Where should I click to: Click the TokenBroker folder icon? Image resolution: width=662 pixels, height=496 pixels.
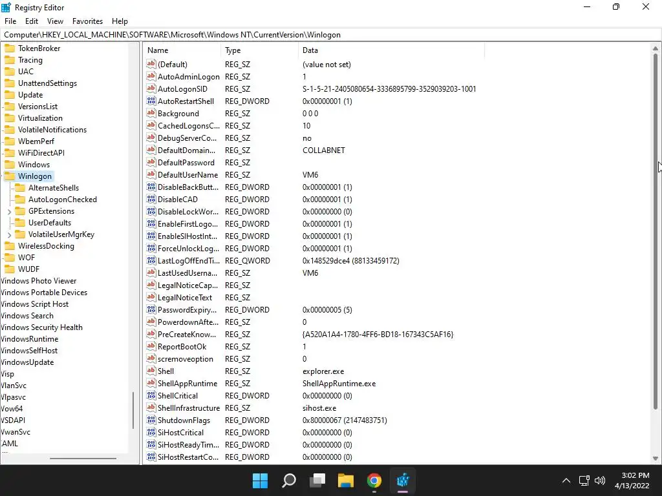click(10, 48)
